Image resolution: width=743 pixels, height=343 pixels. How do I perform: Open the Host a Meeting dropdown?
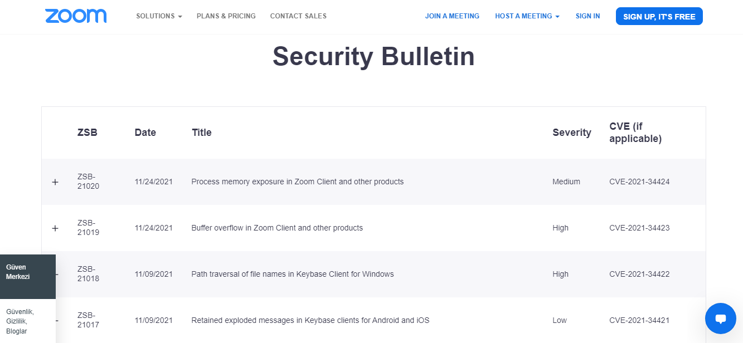coord(527,16)
